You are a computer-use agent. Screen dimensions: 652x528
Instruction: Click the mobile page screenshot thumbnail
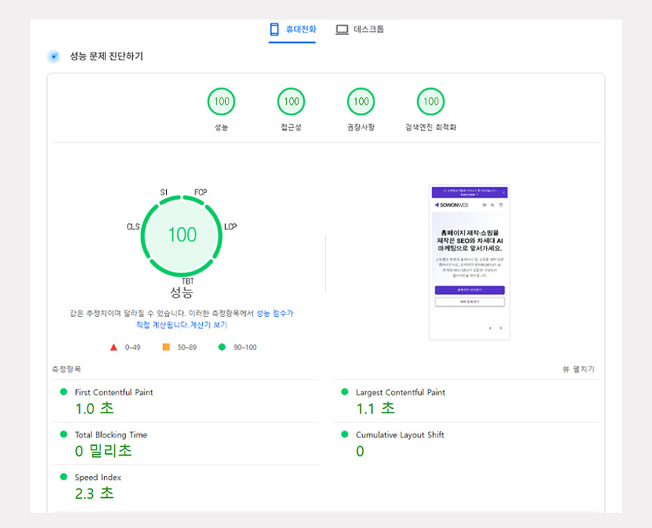pyautogui.click(x=469, y=262)
